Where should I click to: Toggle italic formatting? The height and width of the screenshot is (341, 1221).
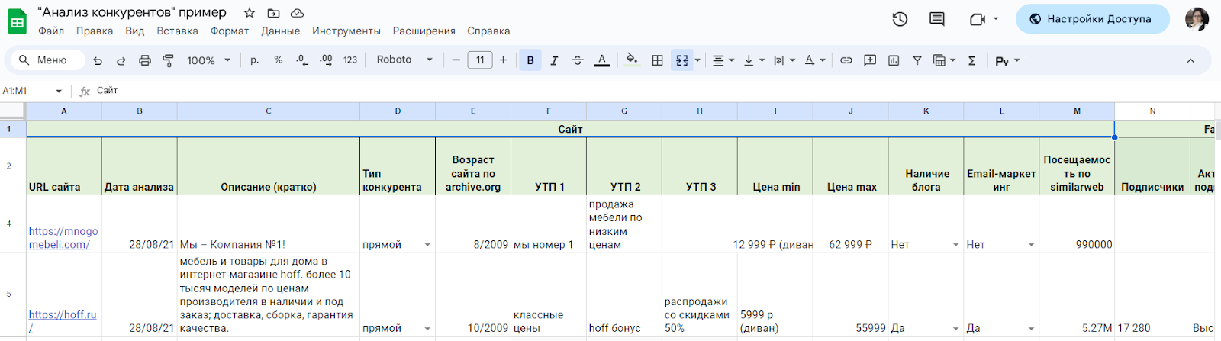coord(554,60)
